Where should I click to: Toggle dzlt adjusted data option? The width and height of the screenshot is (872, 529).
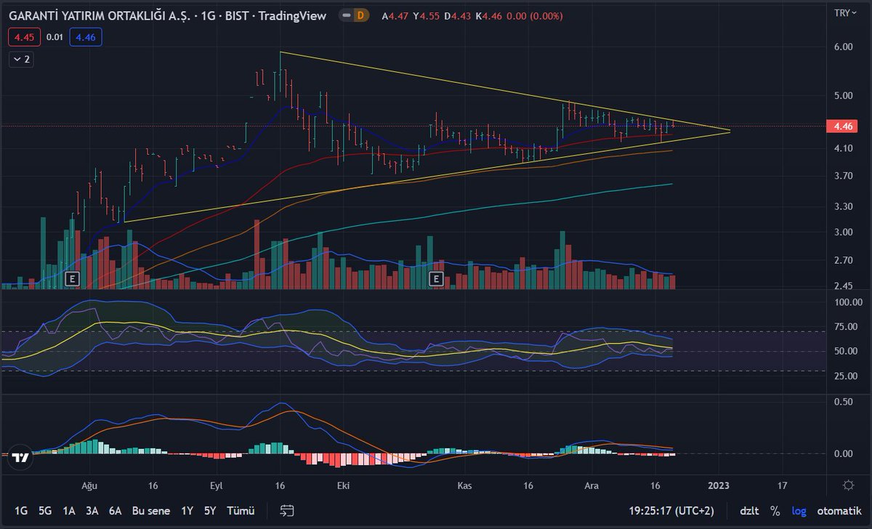click(x=749, y=511)
